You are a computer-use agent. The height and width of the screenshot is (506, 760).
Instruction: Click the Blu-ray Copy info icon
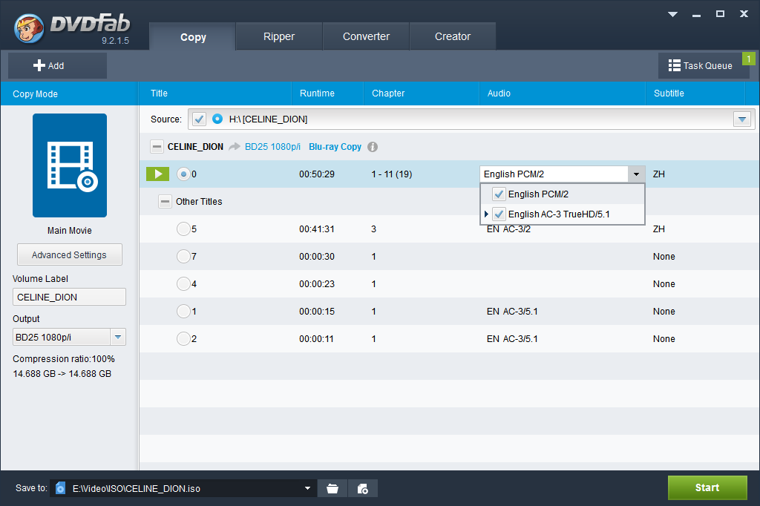373,147
